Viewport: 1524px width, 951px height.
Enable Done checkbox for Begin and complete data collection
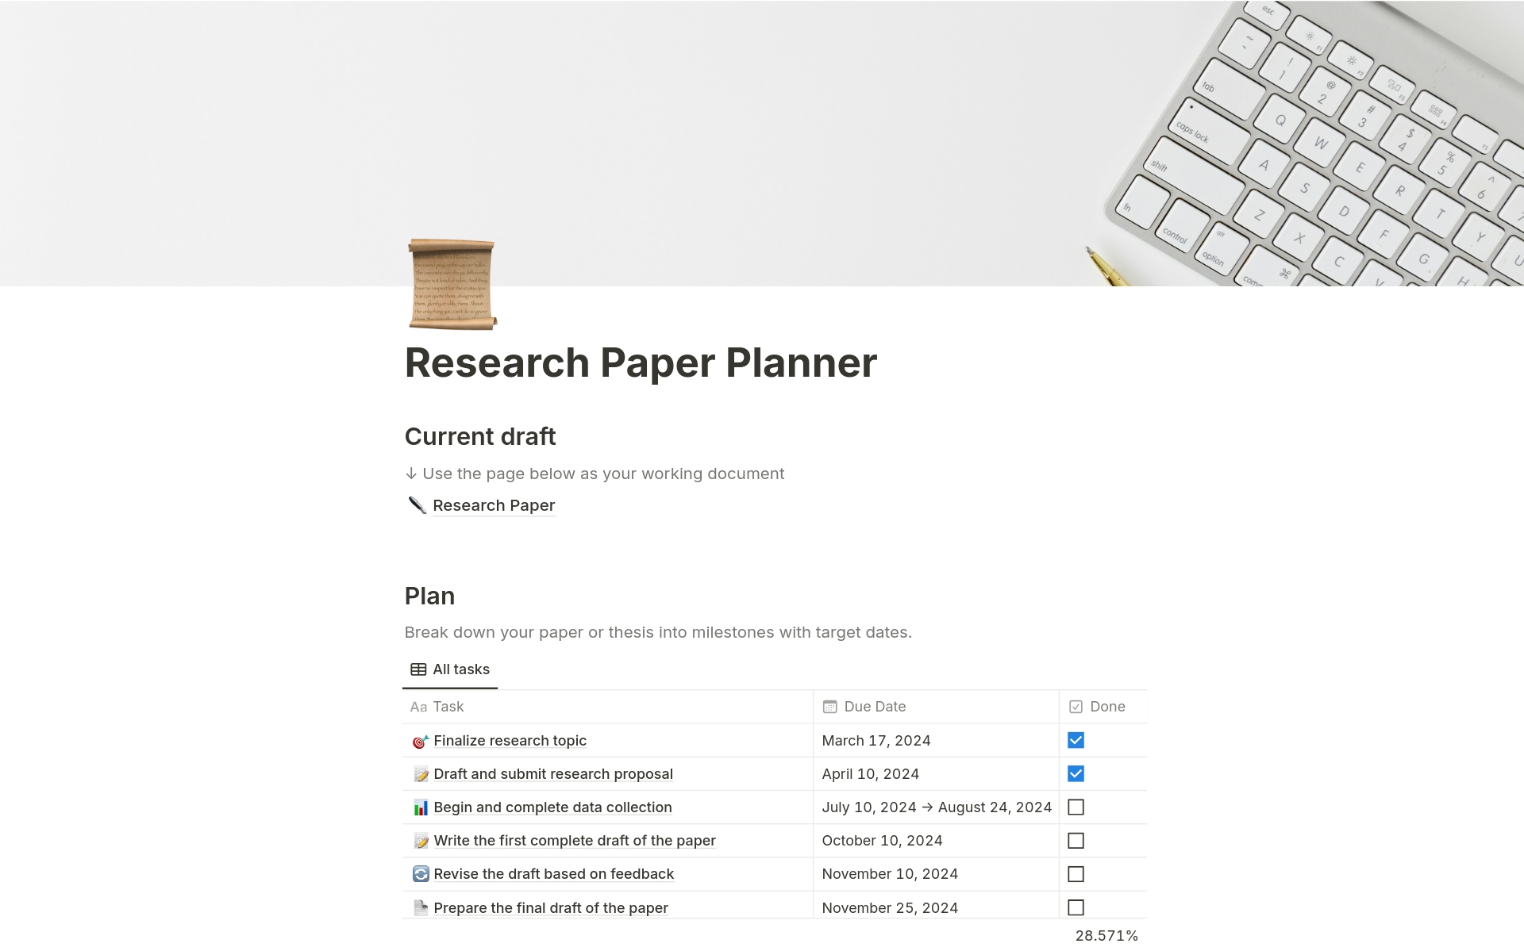[x=1076, y=807]
